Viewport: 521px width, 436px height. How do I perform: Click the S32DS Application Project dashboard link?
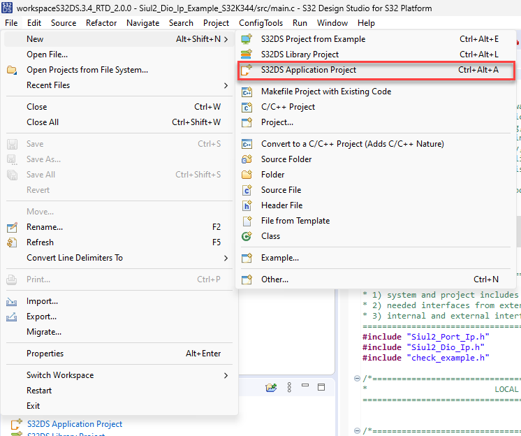(75, 424)
